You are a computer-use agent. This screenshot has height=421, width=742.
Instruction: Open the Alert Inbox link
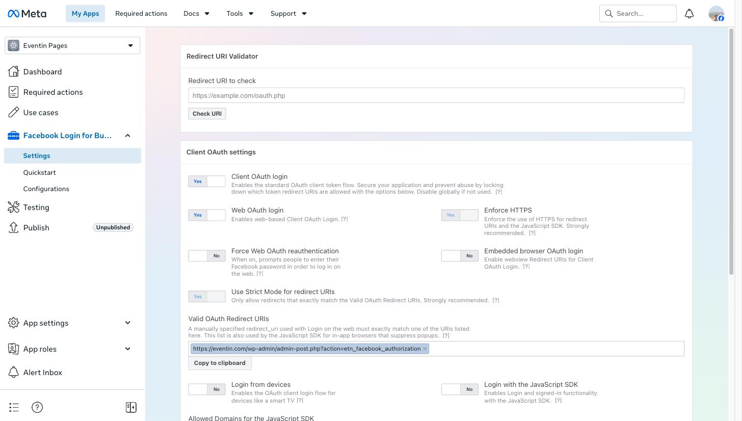coord(43,373)
